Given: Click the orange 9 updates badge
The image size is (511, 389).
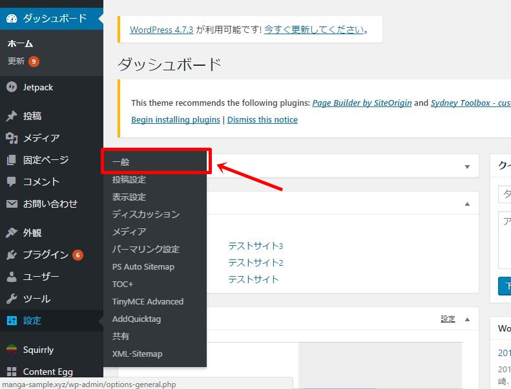Looking at the screenshot, I should click(x=34, y=61).
